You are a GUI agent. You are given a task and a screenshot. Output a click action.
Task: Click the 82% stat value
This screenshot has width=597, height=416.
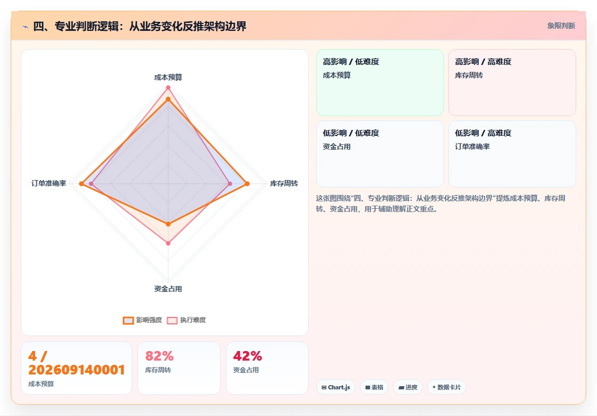[159, 356]
